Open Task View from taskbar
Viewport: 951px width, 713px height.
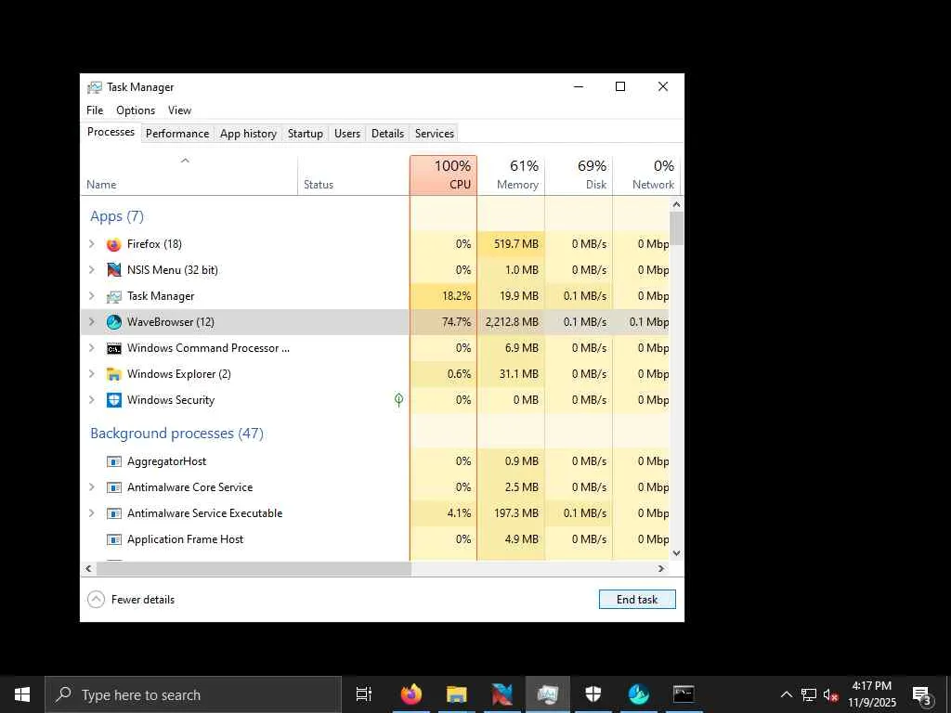pos(363,694)
